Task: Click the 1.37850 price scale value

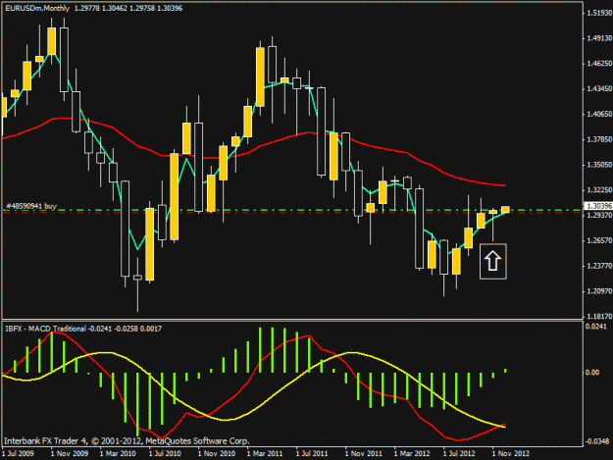Action: coord(599,139)
